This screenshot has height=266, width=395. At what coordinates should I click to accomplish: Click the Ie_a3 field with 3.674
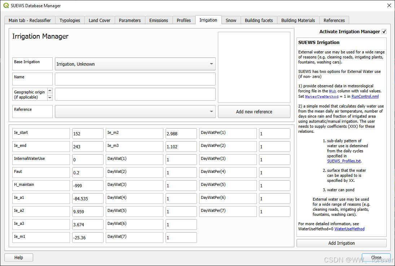(88, 224)
